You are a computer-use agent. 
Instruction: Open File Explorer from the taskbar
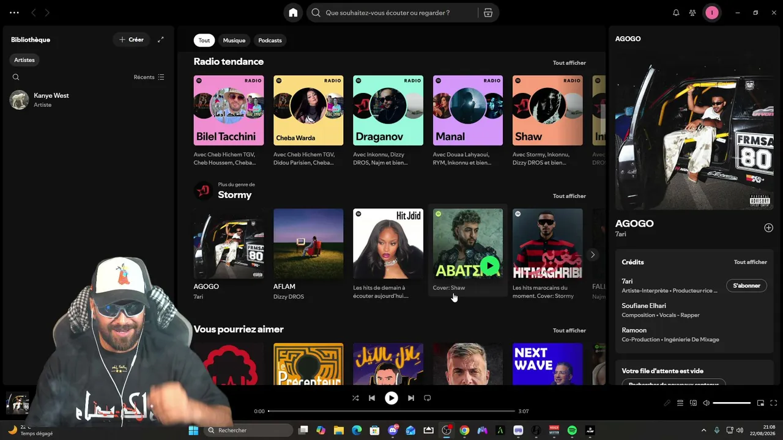click(339, 430)
